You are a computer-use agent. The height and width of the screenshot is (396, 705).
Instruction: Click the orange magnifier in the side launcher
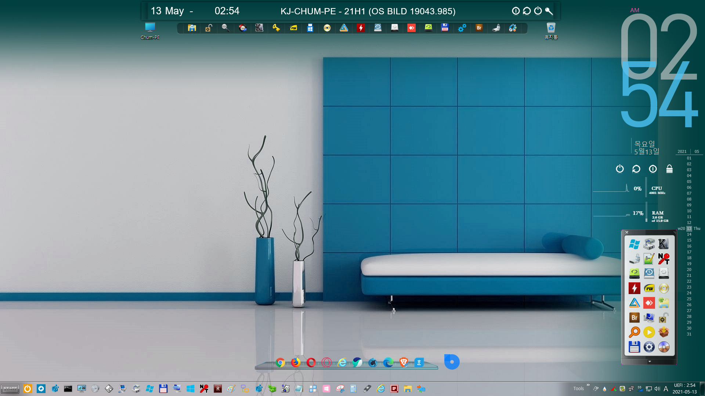(x=634, y=332)
